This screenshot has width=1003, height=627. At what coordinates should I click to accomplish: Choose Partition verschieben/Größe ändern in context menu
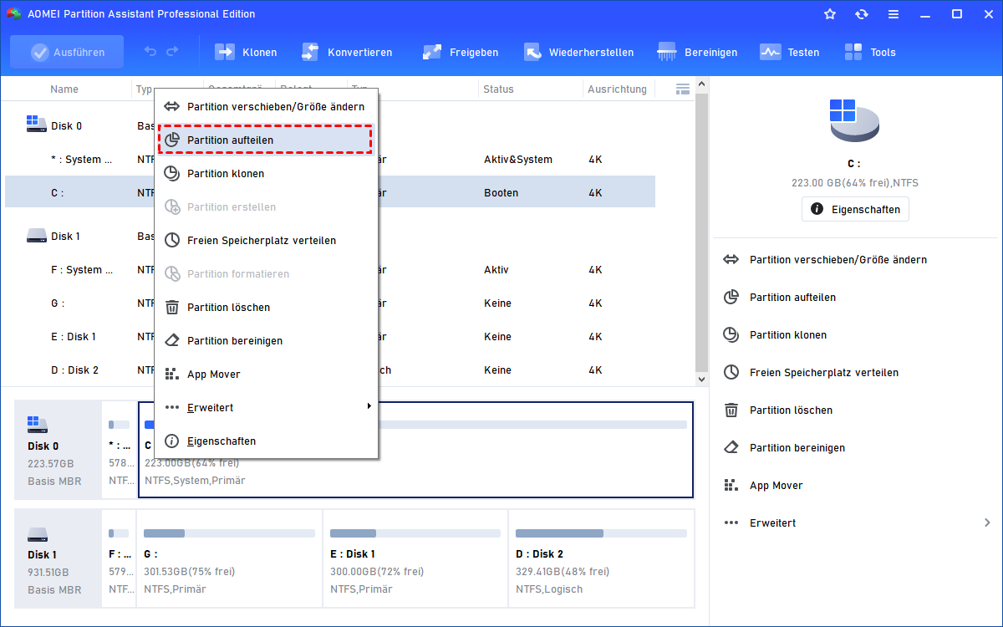(x=267, y=107)
